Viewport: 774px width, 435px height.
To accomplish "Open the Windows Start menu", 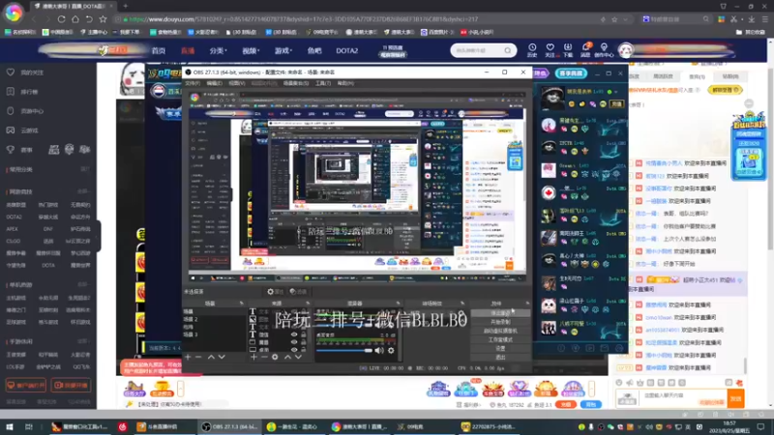I will tap(9, 426).
